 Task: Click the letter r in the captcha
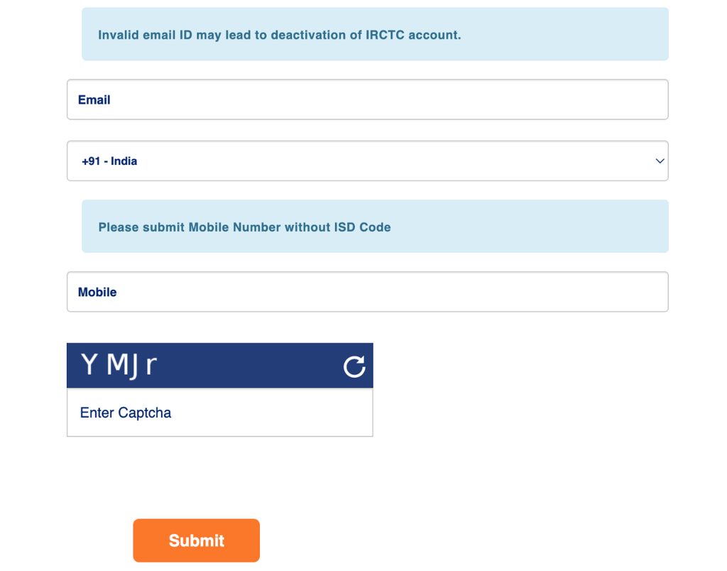click(x=151, y=366)
